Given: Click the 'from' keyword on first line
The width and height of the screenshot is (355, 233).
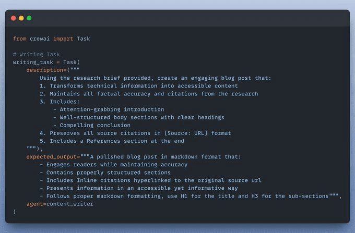Looking at the screenshot, I should (19, 39).
